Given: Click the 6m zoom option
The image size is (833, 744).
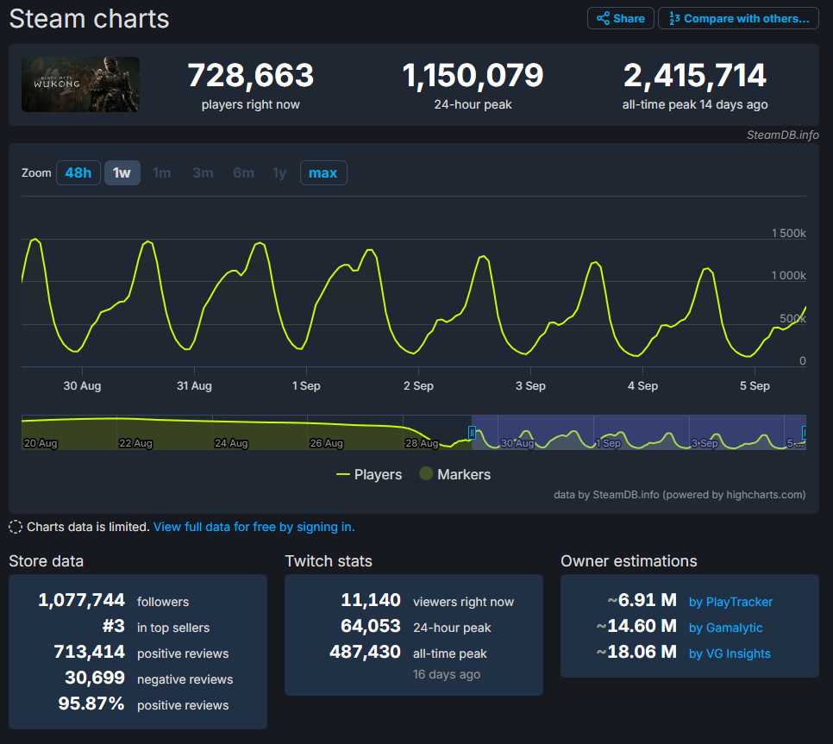Looking at the screenshot, I should [x=243, y=172].
